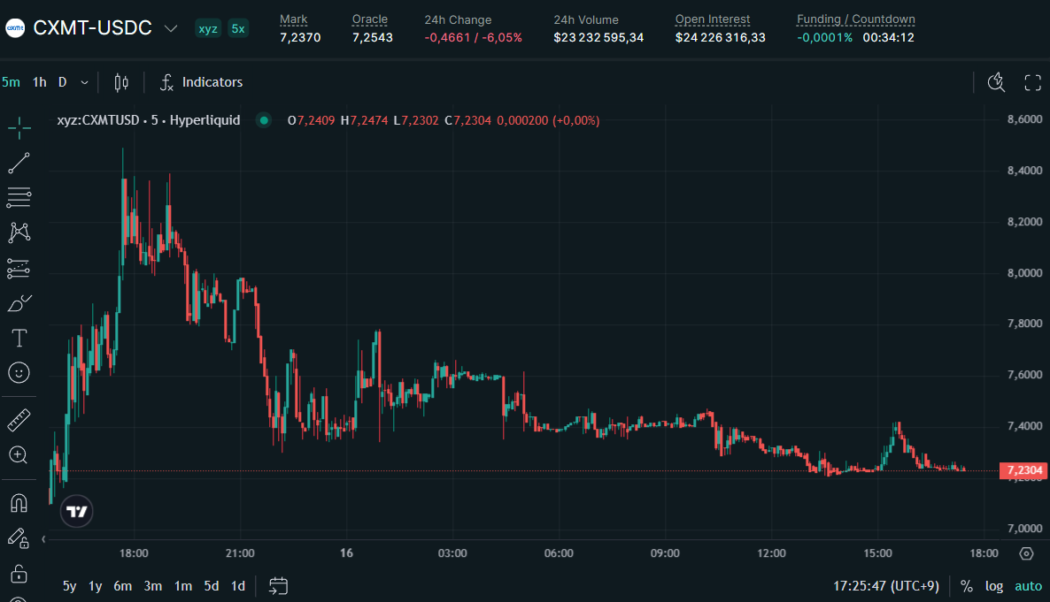Image resolution: width=1050 pixels, height=602 pixels.
Task: Toggle log scale mode
Action: [994, 586]
